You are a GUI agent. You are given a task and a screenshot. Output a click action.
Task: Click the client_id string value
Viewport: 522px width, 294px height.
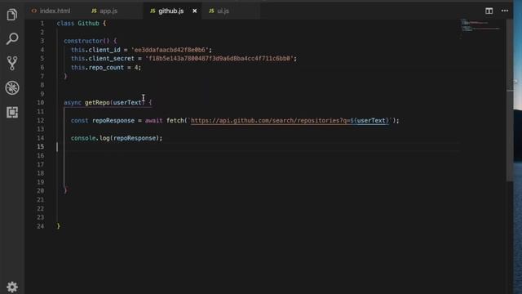(x=170, y=50)
